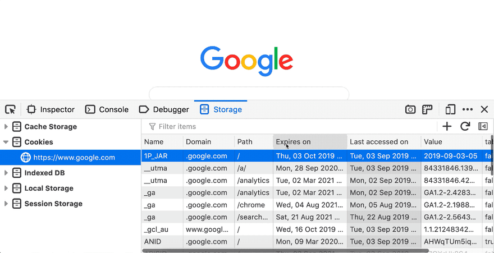Toggle rulers for the page

pyautogui.click(x=428, y=109)
